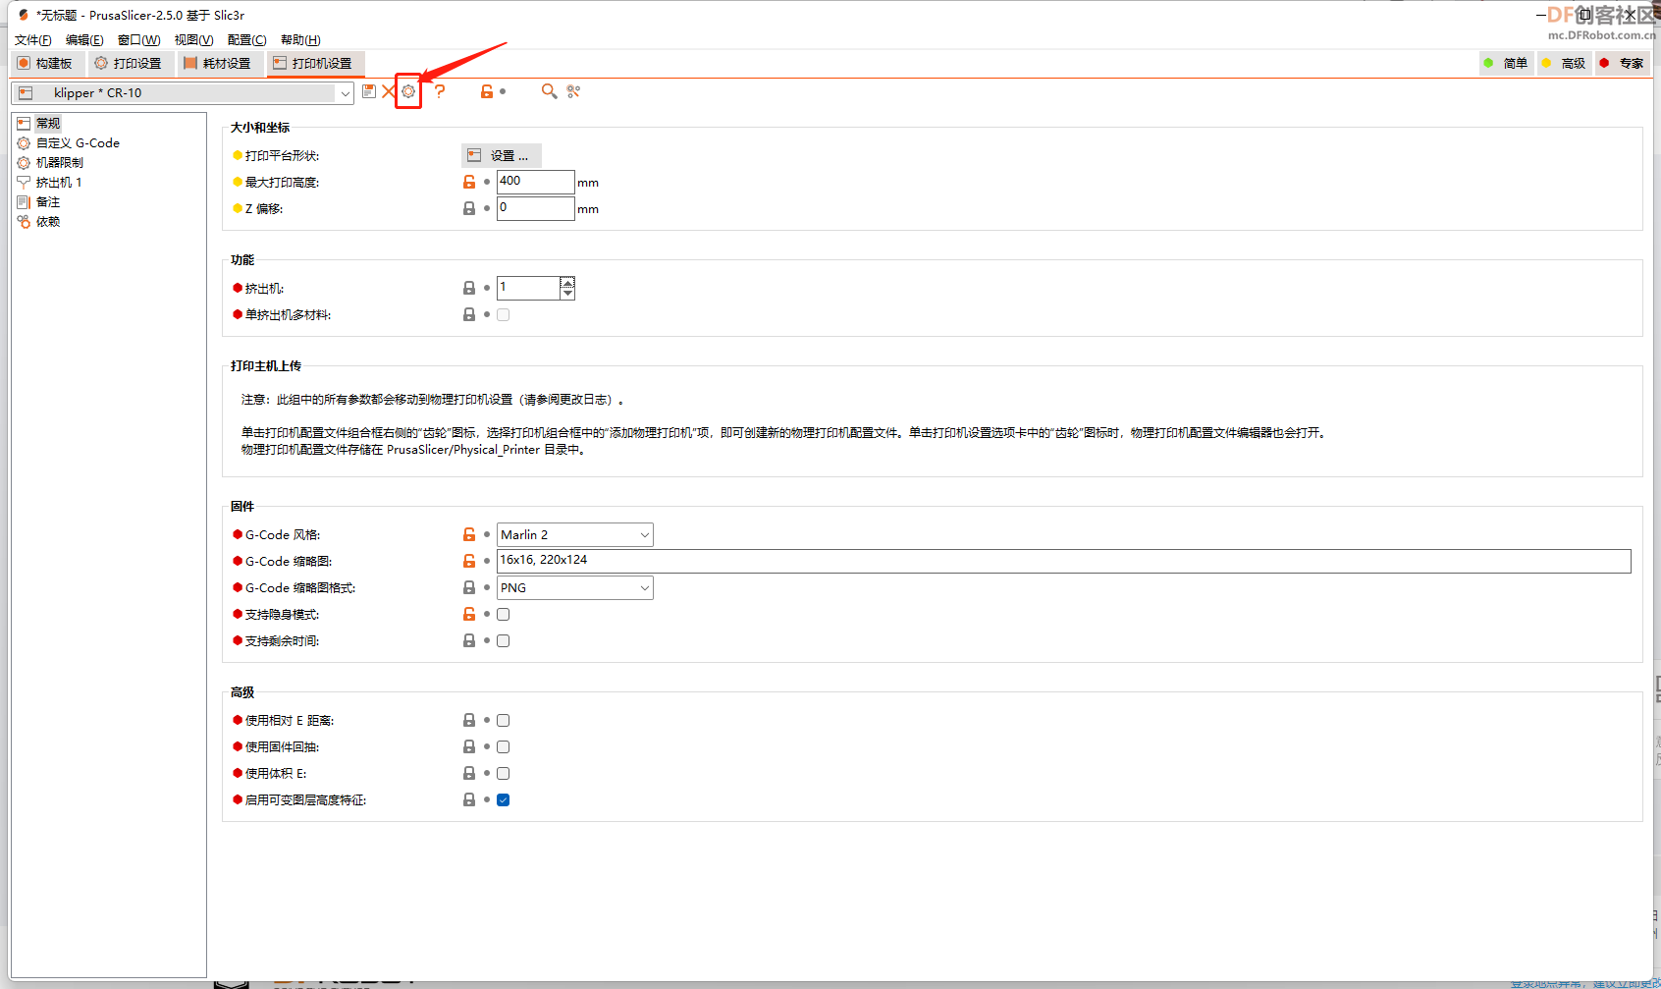Switch to the 打印设置 tab
The image size is (1661, 989).
129,63
